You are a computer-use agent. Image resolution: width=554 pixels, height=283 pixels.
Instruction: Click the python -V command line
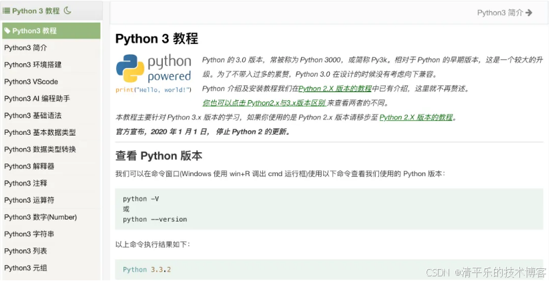[x=141, y=199]
